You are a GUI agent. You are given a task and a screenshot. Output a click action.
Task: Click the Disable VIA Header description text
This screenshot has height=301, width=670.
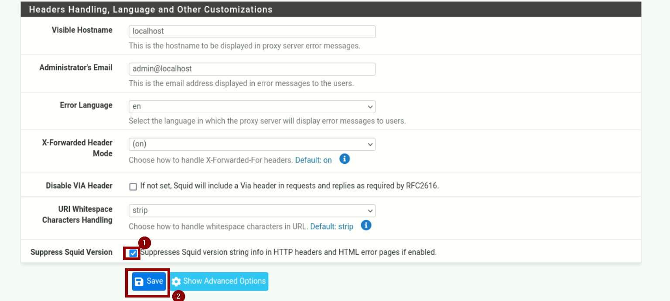(x=289, y=186)
